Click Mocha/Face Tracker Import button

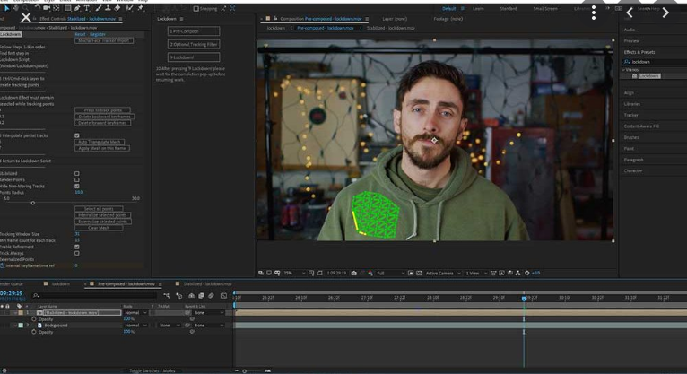103,40
